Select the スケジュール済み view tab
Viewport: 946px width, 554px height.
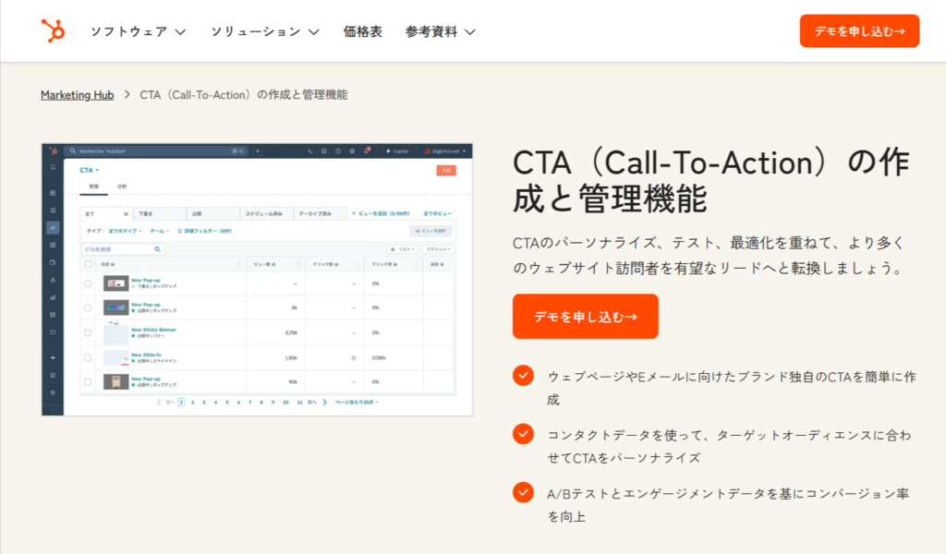pos(267,213)
